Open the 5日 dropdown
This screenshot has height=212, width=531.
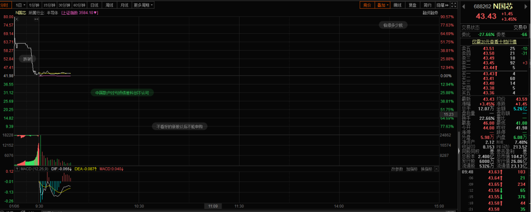21,5
